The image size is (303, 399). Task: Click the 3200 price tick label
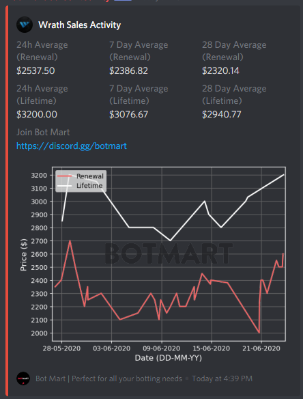pos(39,176)
